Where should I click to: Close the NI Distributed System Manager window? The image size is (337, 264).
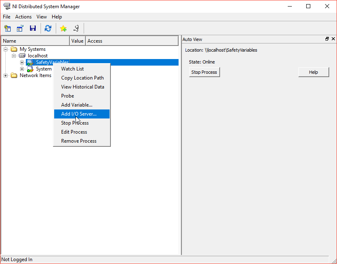tap(327, 6)
